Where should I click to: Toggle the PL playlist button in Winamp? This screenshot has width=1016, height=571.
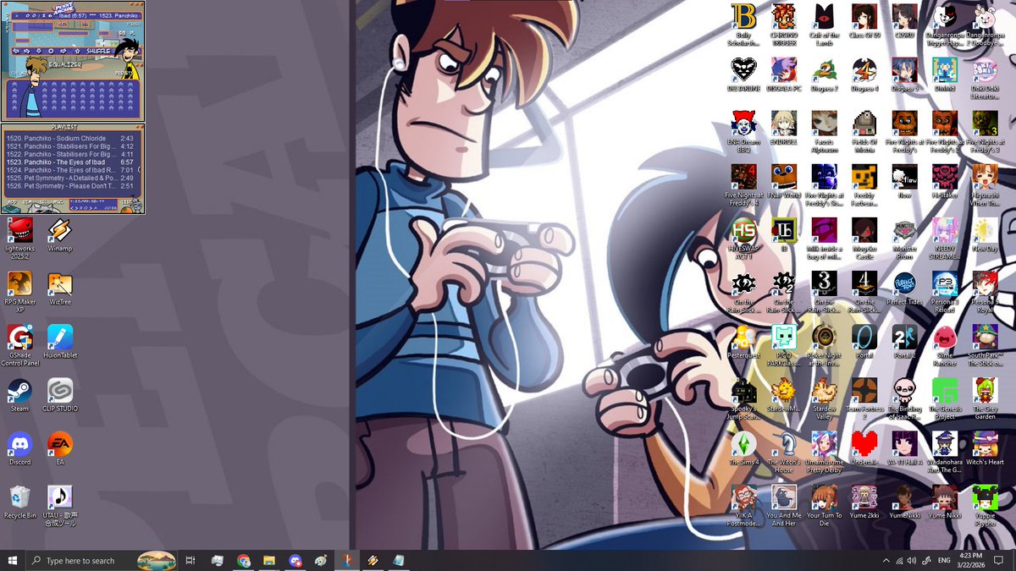132,33
